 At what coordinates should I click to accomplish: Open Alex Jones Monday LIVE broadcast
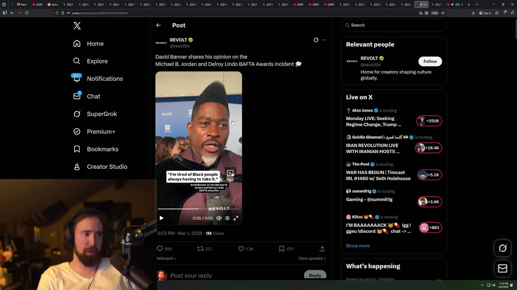pos(374,121)
